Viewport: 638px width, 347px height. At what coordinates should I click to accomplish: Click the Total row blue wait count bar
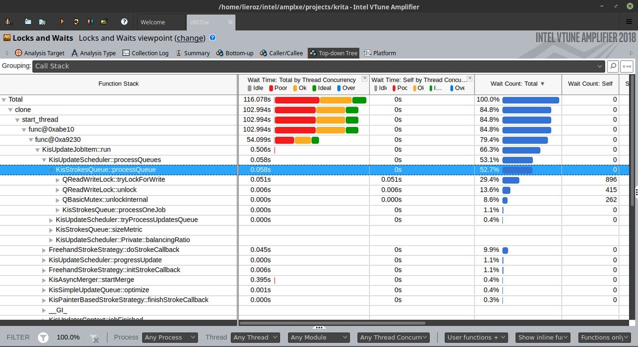[x=531, y=100]
